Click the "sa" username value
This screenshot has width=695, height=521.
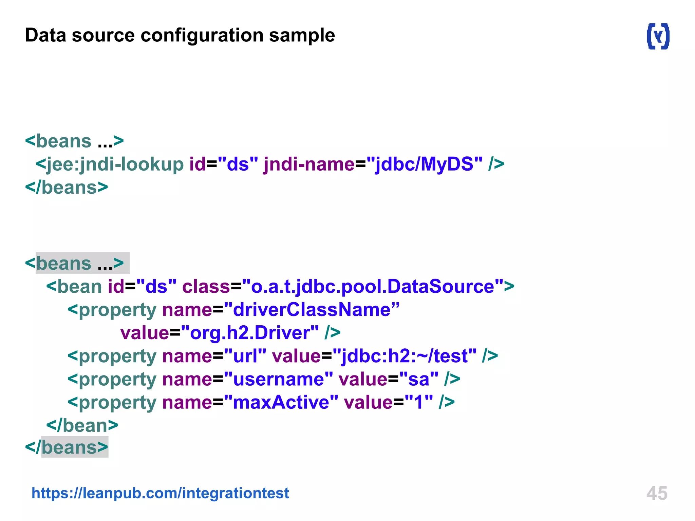click(x=419, y=379)
